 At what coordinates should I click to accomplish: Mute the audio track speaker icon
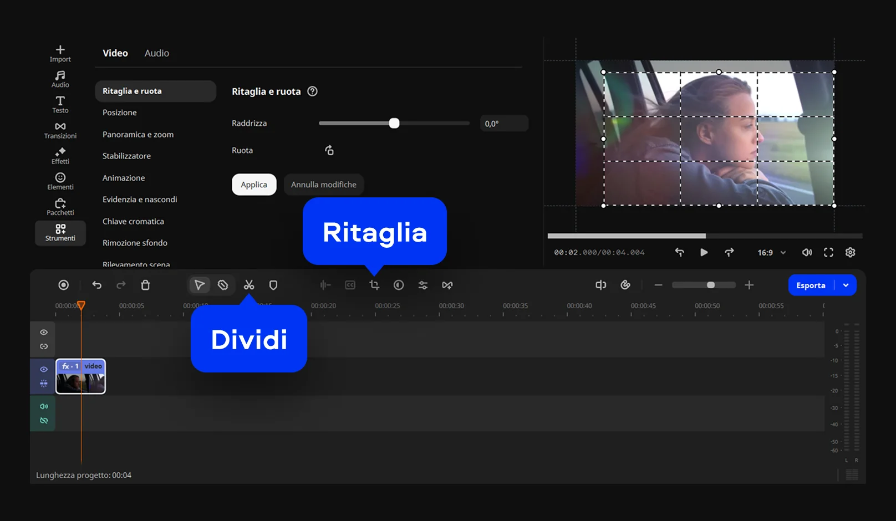click(44, 406)
